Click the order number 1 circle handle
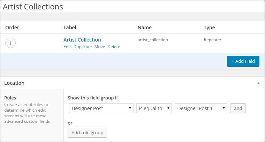 [10, 43]
